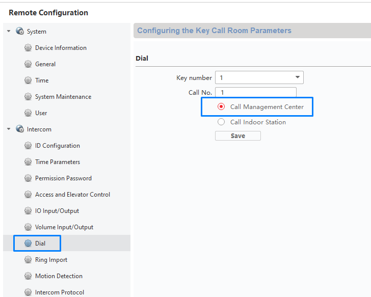Image resolution: width=371 pixels, height=297 pixels.
Task: Click the Call No. input field
Action: point(255,92)
